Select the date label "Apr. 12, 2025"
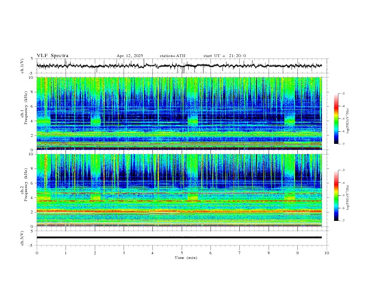The image size is (368, 284). pyautogui.click(x=130, y=56)
